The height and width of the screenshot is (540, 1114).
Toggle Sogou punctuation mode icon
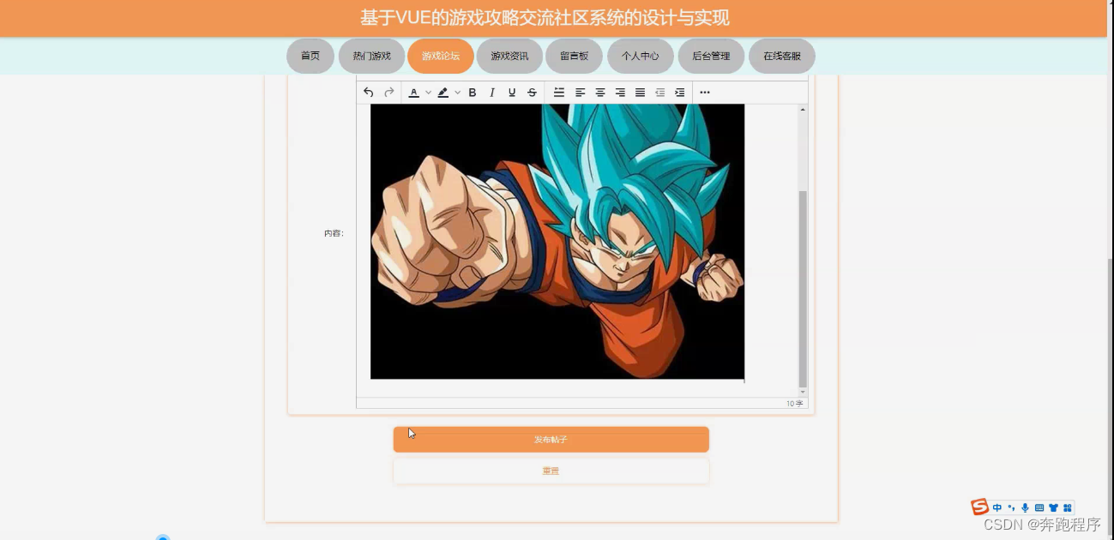coord(1012,508)
